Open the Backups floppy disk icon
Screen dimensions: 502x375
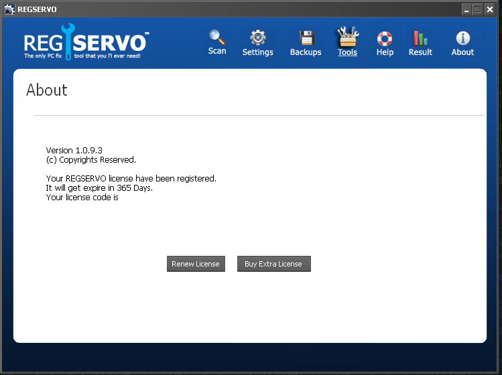point(306,38)
